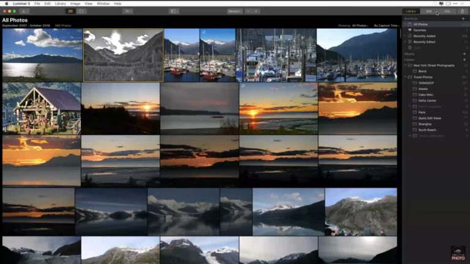The image size is (470, 264).
Task: Switch to single image view icon
Action: click(81, 11)
